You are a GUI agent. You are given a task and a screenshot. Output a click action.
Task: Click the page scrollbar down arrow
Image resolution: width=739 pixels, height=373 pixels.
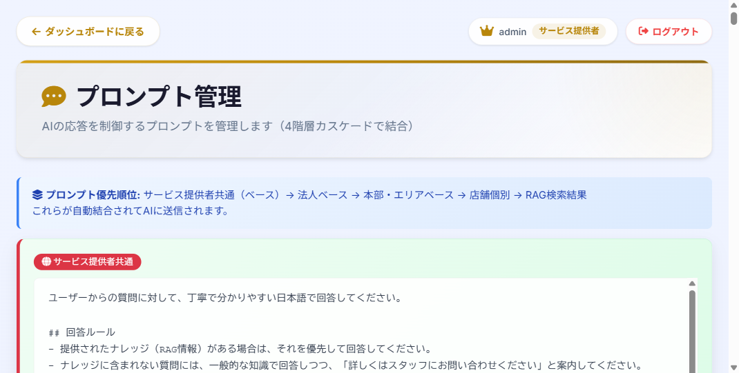click(733, 367)
